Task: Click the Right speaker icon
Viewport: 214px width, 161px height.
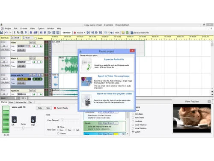Action: (33, 120)
